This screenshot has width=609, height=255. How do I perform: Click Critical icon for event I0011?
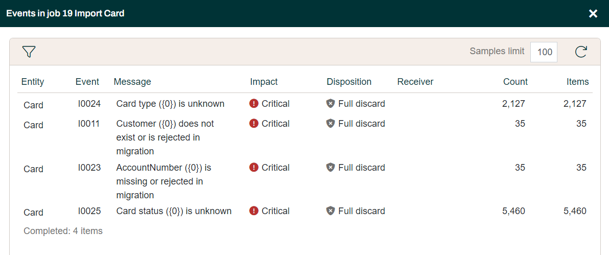pyautogui.click(x=254, y=124)
